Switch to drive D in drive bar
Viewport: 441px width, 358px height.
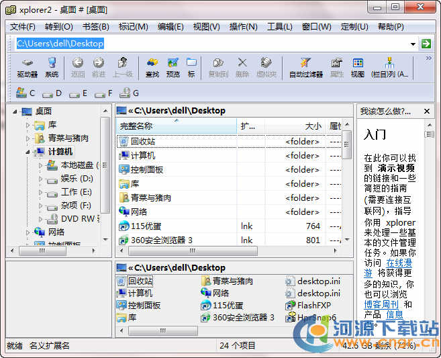point(52,93)
